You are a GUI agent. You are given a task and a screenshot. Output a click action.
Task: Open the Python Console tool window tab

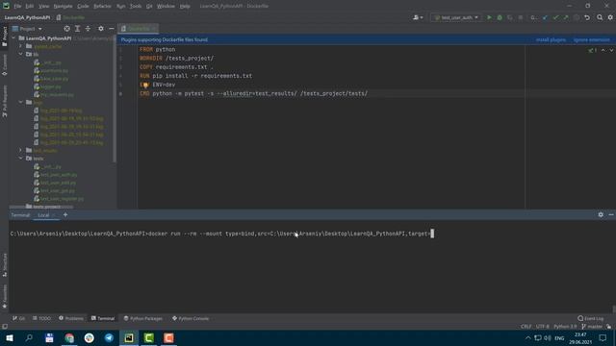[x=191, y=318]
